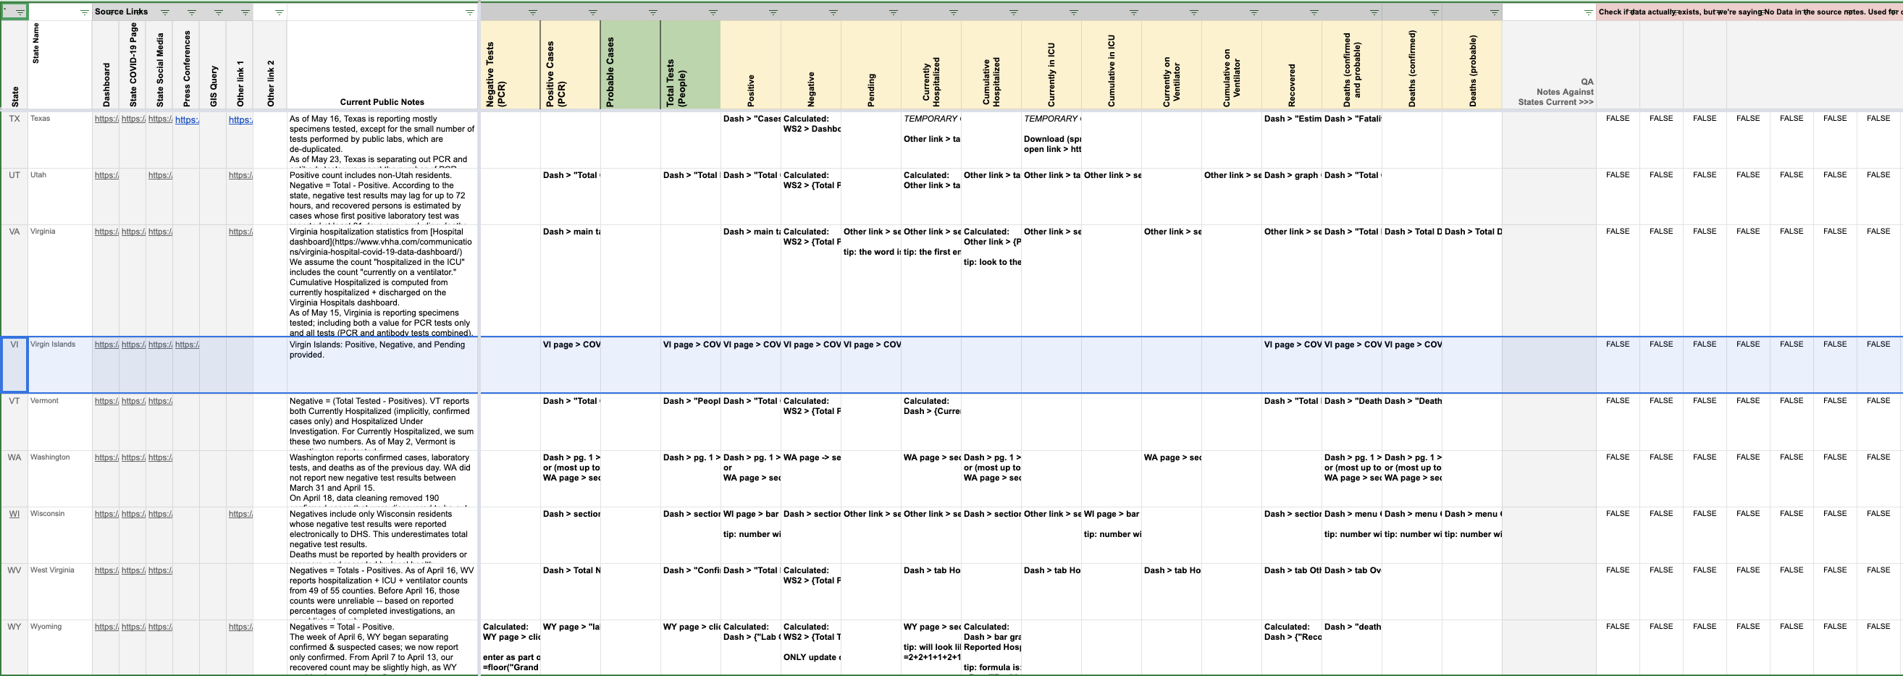This screenshot has height=676, width=1903.
Task: Select Texas Currently Hospitalized 'TEMPORARY' cell
Action: tap(931, 140)
